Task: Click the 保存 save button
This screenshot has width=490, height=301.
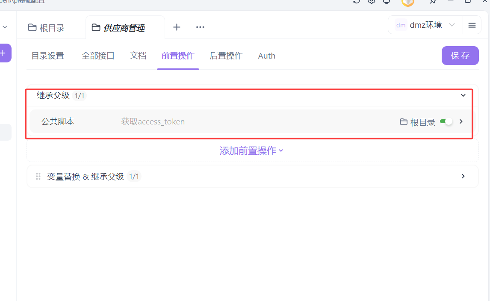Action: point(460,55)
